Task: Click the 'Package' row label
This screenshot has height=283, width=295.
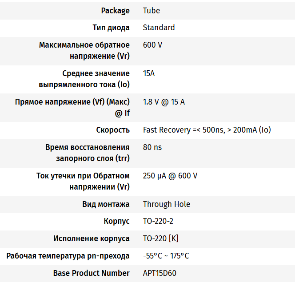Action: coord(115,11)
